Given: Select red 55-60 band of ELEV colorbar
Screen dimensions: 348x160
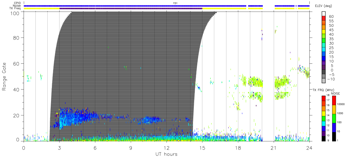Looking at the screenshot, I should pyautogui.click(x=324, y=19).
